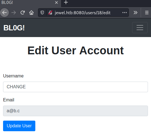Image resolution: width=151 pixels, height=134 pixels.
Task: Click the BL0G! site logo link
Action: click(14, 28)
